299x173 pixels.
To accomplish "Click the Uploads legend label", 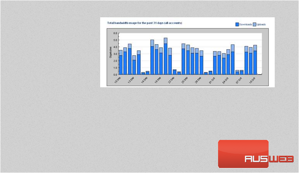I will pyautogui.click(x=261, y=24).
